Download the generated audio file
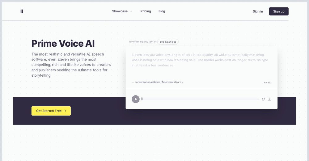Viewport: 309px width, 161px height. click(x=269, y=99)
